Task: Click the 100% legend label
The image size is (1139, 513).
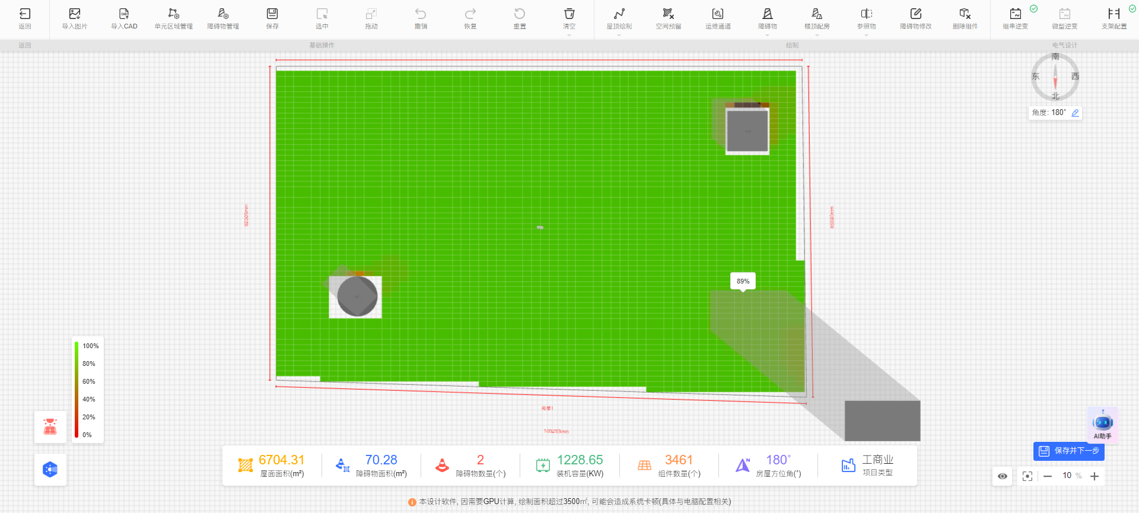Action: (x=91, y=346)
